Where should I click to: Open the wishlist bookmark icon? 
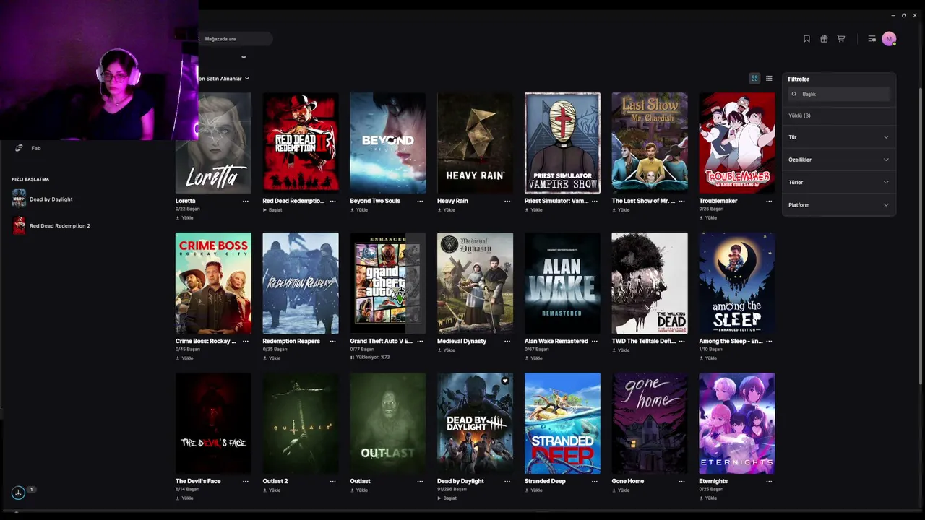[x=806, y=39]
